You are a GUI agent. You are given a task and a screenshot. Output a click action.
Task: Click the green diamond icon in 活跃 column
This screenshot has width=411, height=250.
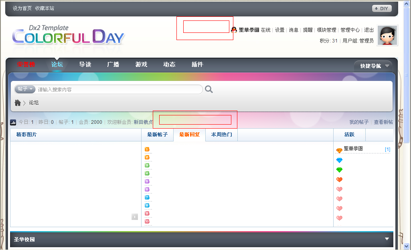pos(339,170)
